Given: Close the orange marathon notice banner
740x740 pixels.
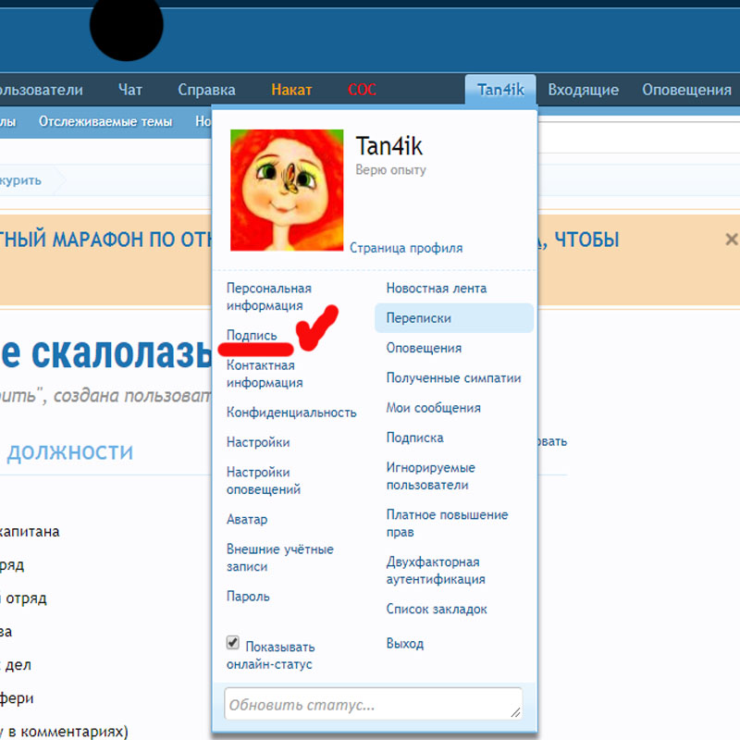Looking at the screenshot, I should coord(731,240).
